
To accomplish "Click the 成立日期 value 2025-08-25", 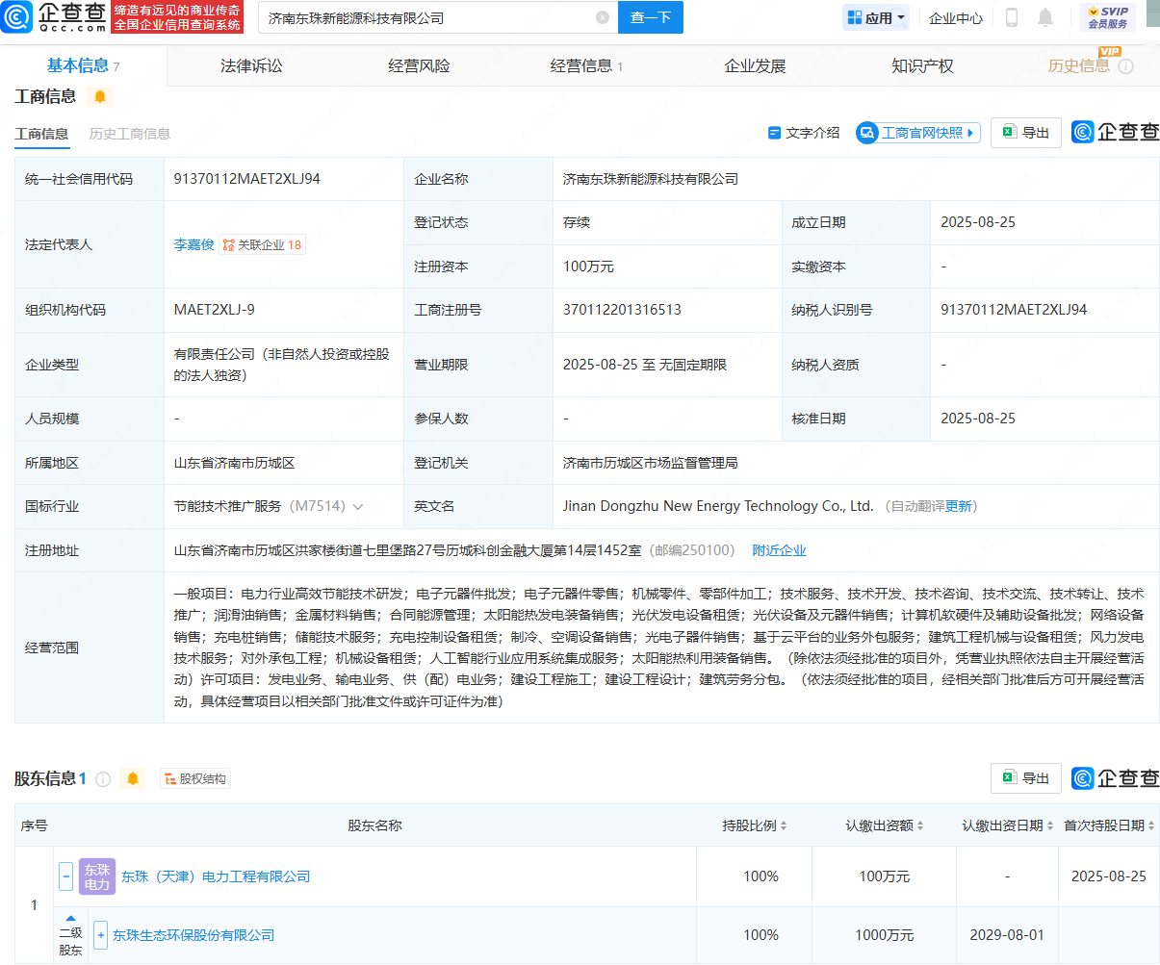I will [x=978, y=222].
